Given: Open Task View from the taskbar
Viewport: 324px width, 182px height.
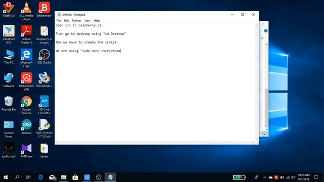Looking at the screenshot, I should pos(28,177).
